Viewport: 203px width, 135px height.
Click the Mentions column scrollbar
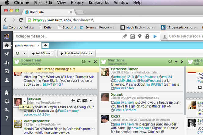pyautogui.click(x=185, y=91)
